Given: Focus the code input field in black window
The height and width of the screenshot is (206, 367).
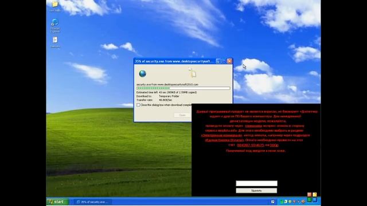Looking at the screenshot, I should pos(256,183).
